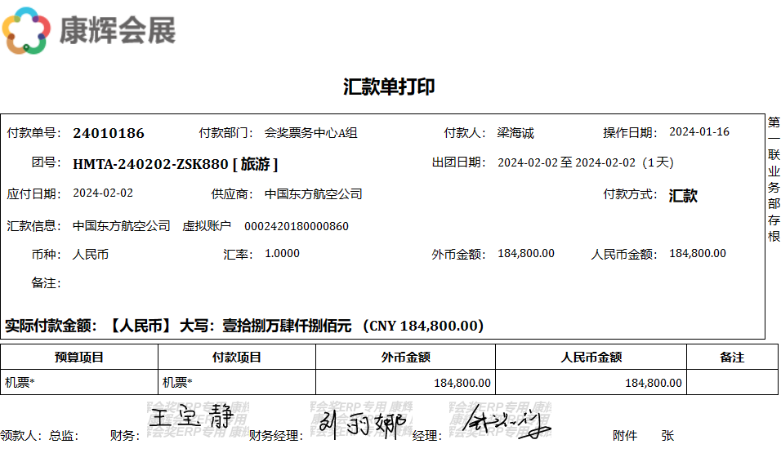Select payer name 梁海诚
781x462 pixels.
coord(515,133)
